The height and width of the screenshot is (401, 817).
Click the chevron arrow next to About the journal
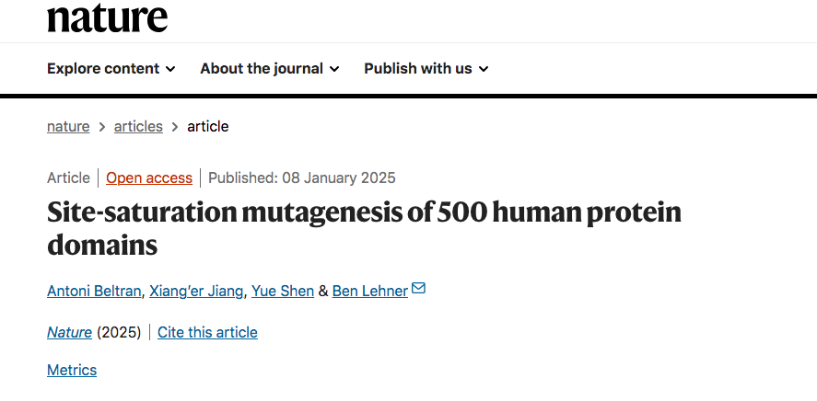tap(334, 69)
